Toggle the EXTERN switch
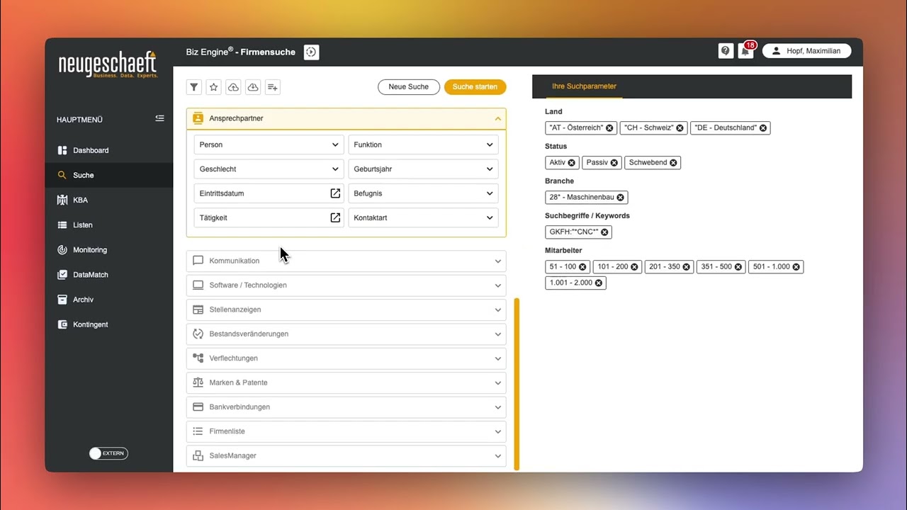 pos(108,453)
